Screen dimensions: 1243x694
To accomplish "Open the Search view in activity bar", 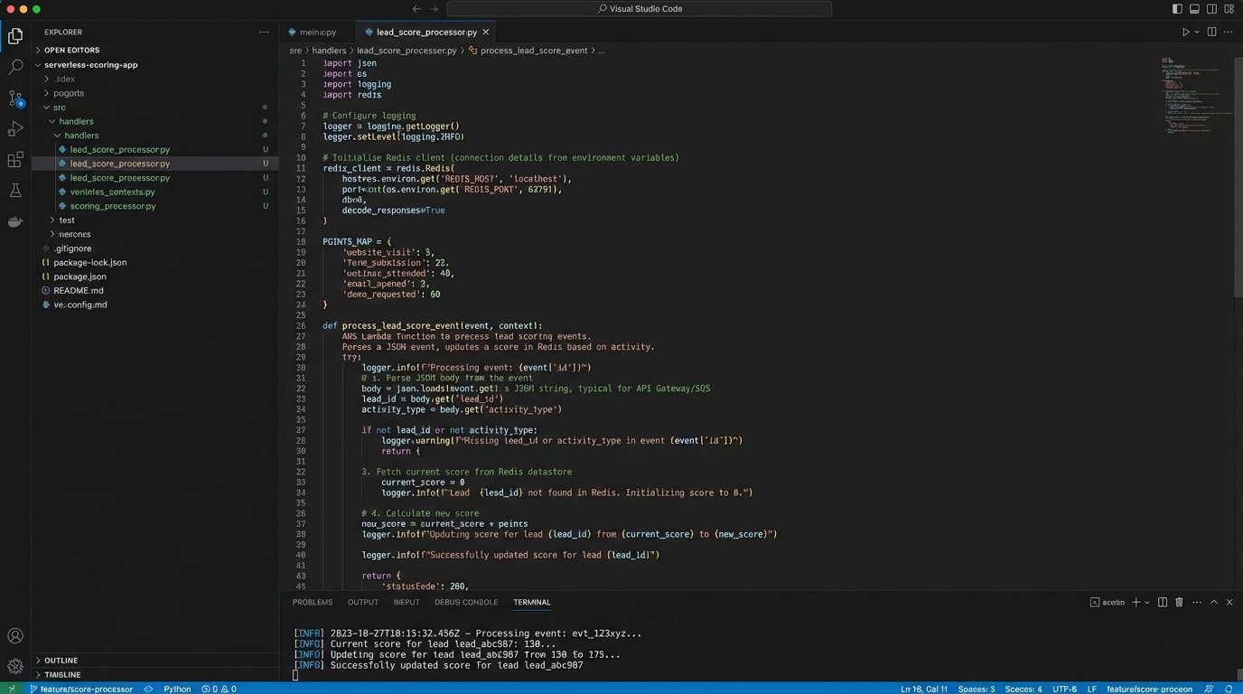I will pyautogui.click(x=15, y=67).
